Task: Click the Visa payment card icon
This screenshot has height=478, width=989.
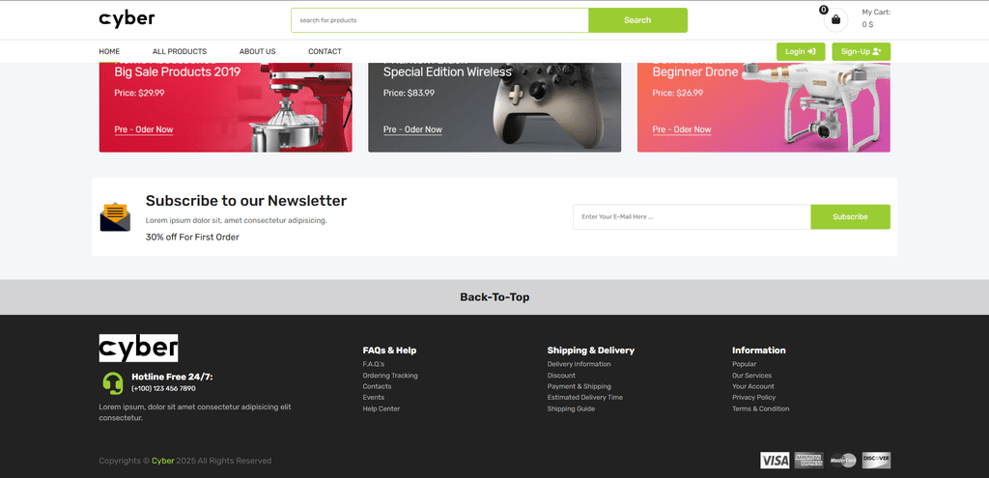Action: [x=775, y=461]
